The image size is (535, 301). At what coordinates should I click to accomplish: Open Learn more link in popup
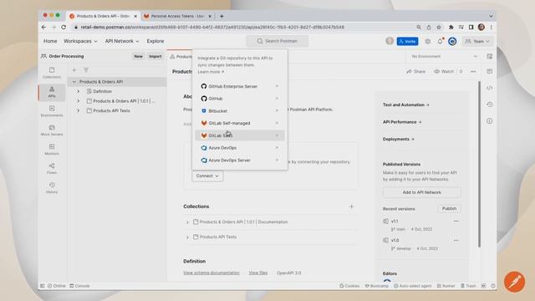[x=211, y=72]
